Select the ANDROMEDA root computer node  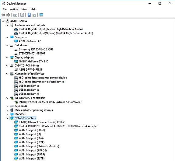coord(19,21)
